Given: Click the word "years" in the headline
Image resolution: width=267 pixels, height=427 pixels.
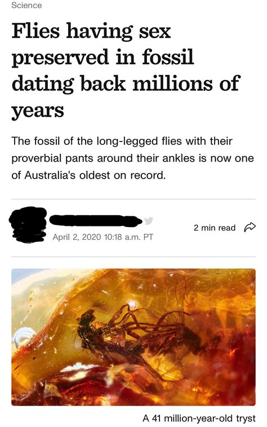Looking at the screenshot, I should (38, 110).
